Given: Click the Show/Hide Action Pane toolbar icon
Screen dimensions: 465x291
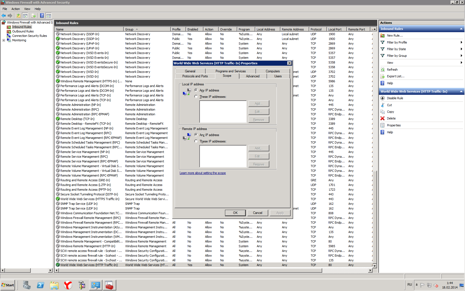Looking at the screenshot, I should 48,16.
